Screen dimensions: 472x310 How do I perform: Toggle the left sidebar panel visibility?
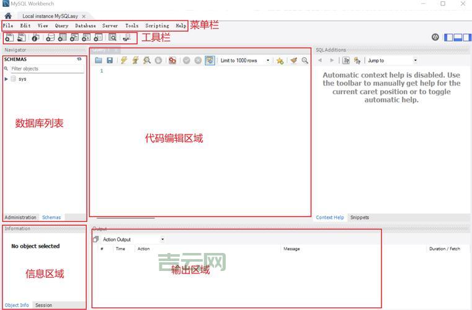coord(448,37)
